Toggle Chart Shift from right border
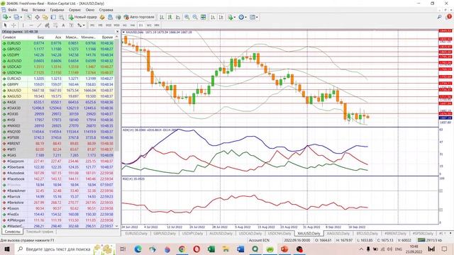The height and width of the screenshot is (255, 454). coord(221,17)
